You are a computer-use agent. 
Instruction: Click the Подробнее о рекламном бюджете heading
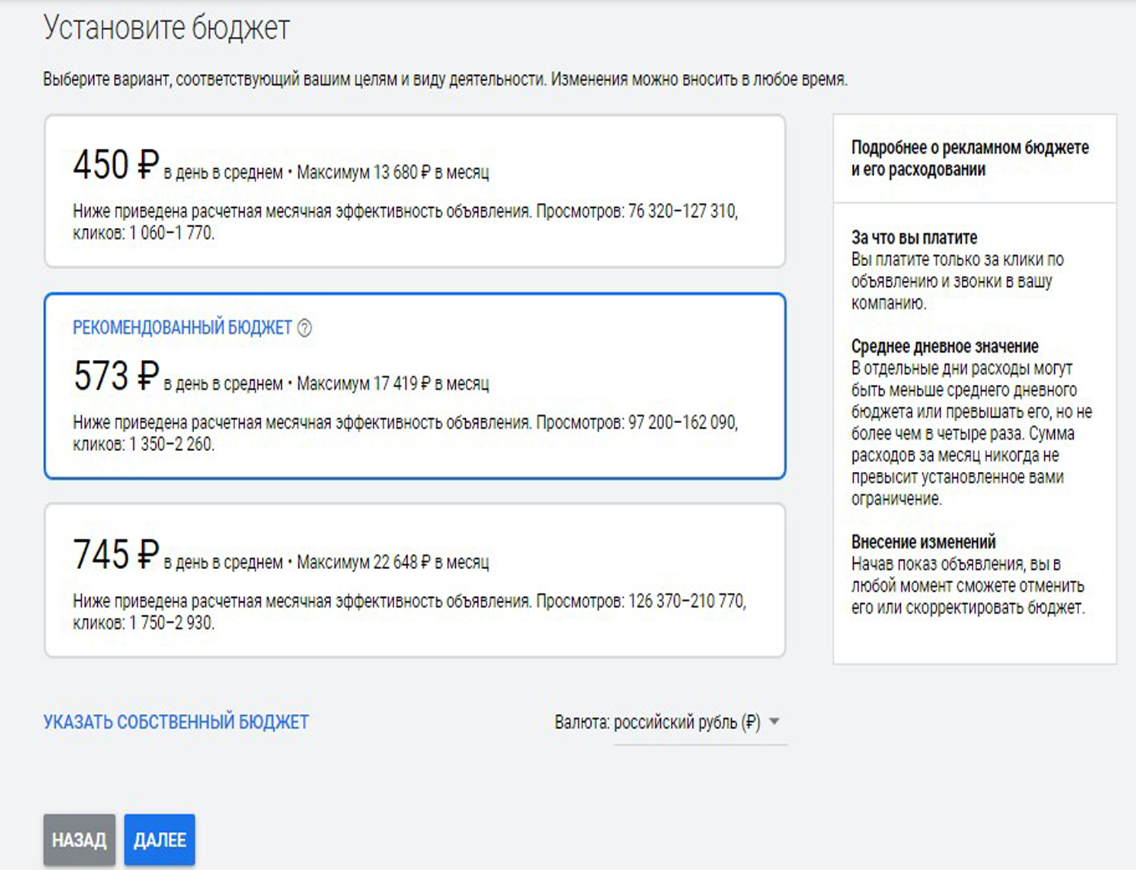(x=969, y=158)
